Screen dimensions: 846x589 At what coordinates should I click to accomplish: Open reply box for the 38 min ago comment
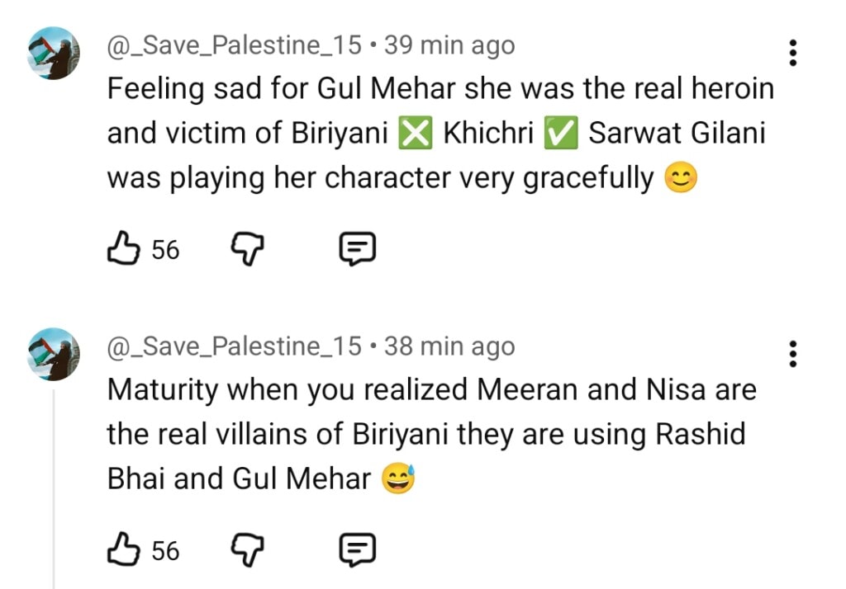[359, 549]
